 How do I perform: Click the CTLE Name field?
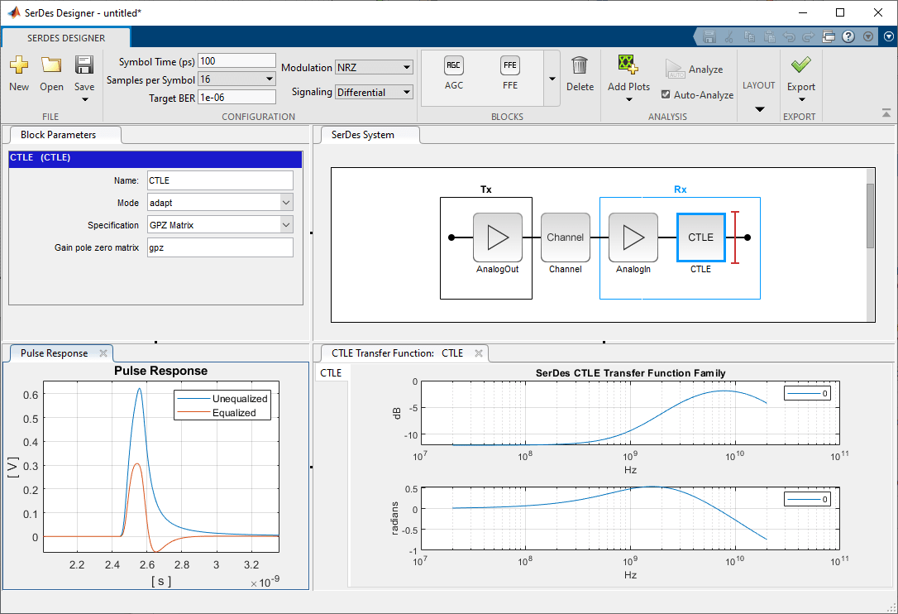point(220,180)
